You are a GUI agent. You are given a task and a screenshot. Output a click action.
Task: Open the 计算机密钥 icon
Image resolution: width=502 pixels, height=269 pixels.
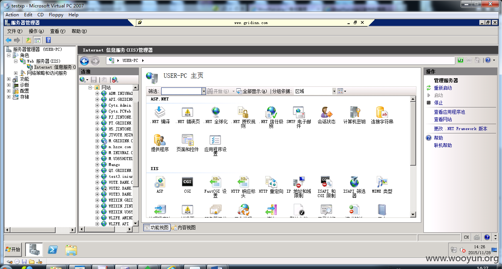click(x=354, y=112)
